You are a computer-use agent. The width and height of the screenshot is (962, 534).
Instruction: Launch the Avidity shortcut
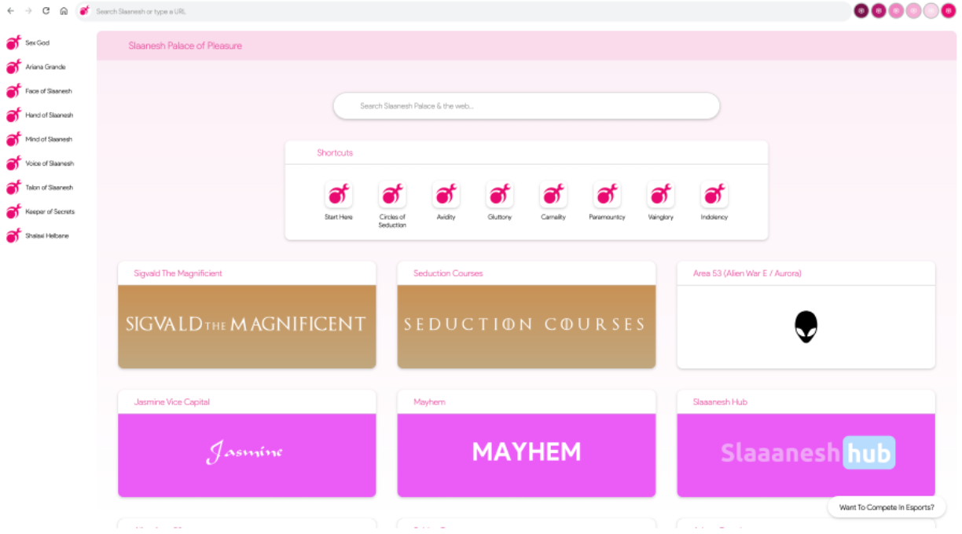[x=446, y=194]
